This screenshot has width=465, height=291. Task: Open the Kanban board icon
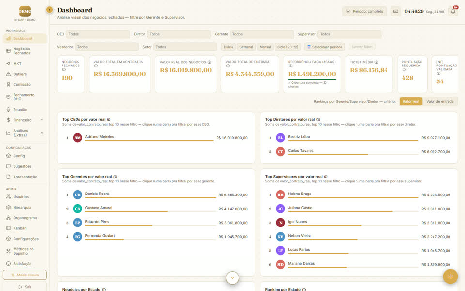[x=8, y=228]
